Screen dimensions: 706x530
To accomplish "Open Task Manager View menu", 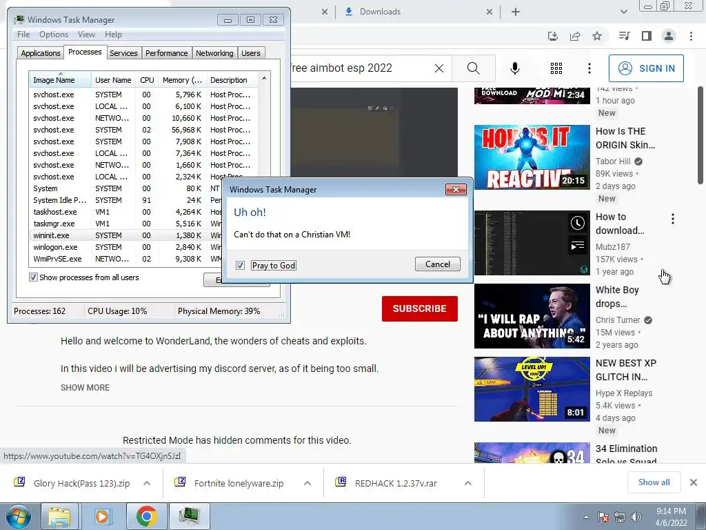I will pos(86,35).
